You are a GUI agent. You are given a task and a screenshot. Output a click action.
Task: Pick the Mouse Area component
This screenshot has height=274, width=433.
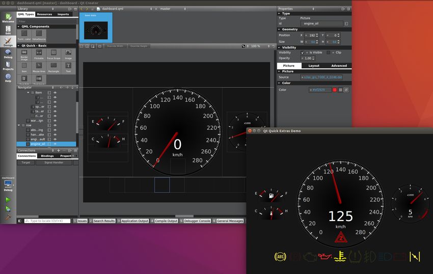point(39,68)
